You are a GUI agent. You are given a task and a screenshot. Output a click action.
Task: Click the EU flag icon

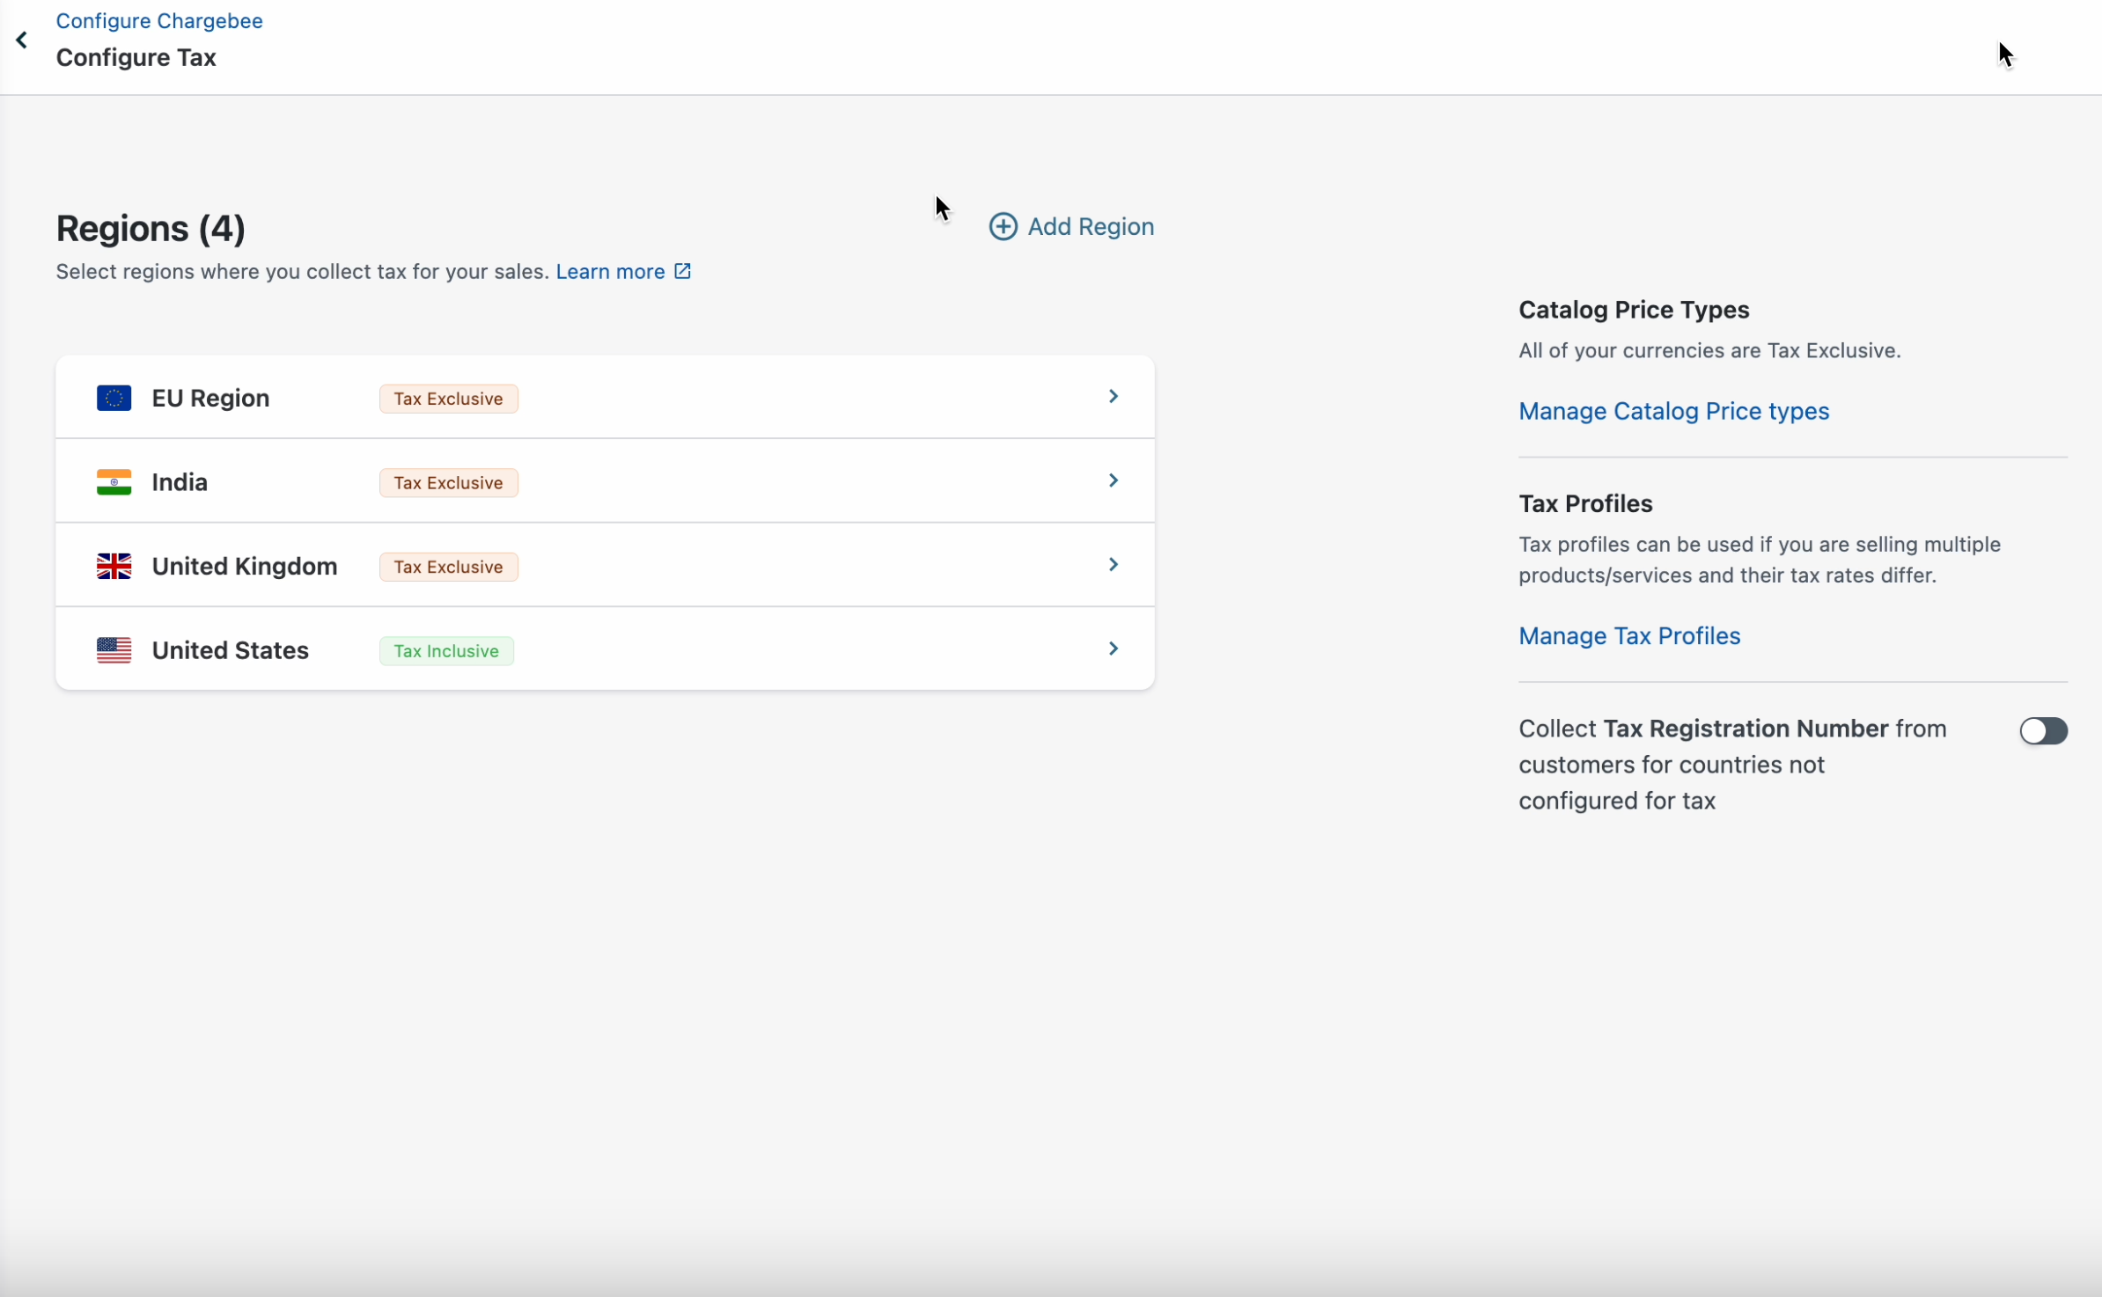click(114, 399)
